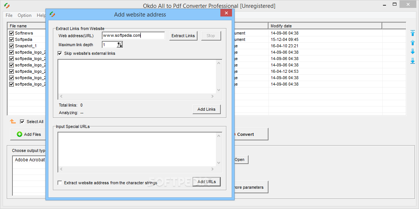
Task: Uncheck the first softpedia_logo file checkbox
Action: 12,52
